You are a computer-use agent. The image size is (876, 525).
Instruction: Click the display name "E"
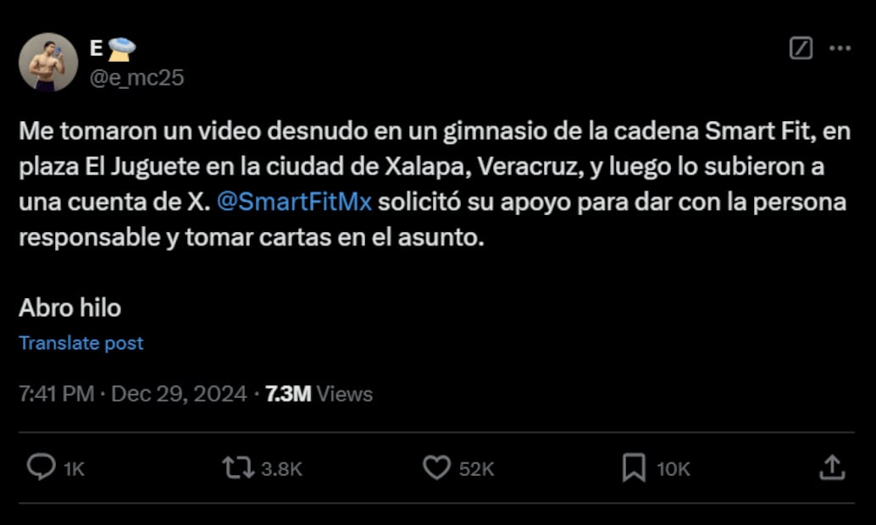click(x=96, y=49)
